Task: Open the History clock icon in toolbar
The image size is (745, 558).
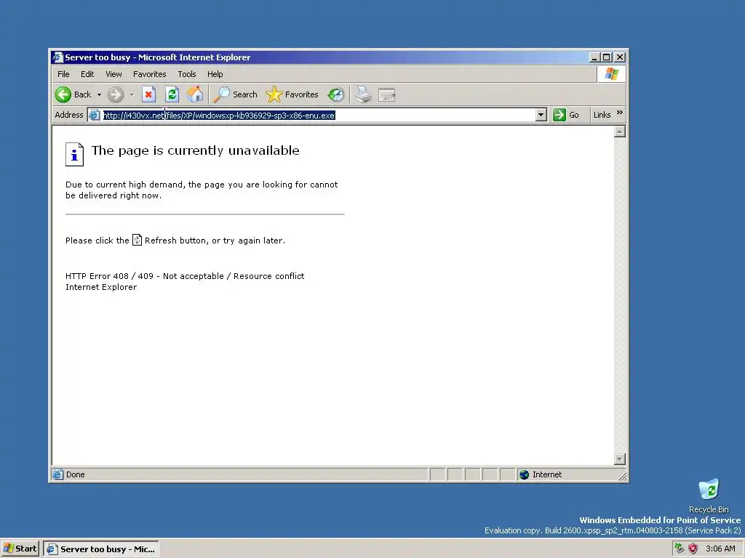Action: tap(336, 95)
